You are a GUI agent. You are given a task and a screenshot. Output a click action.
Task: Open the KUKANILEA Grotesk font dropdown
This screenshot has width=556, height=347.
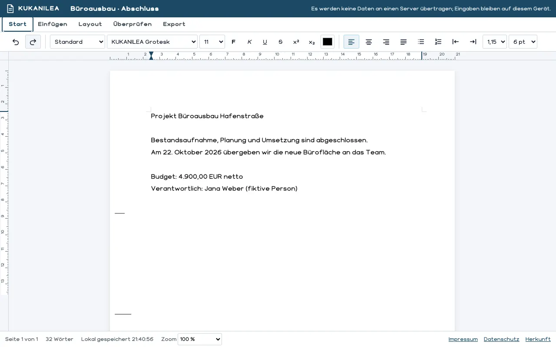click(152, 42)
